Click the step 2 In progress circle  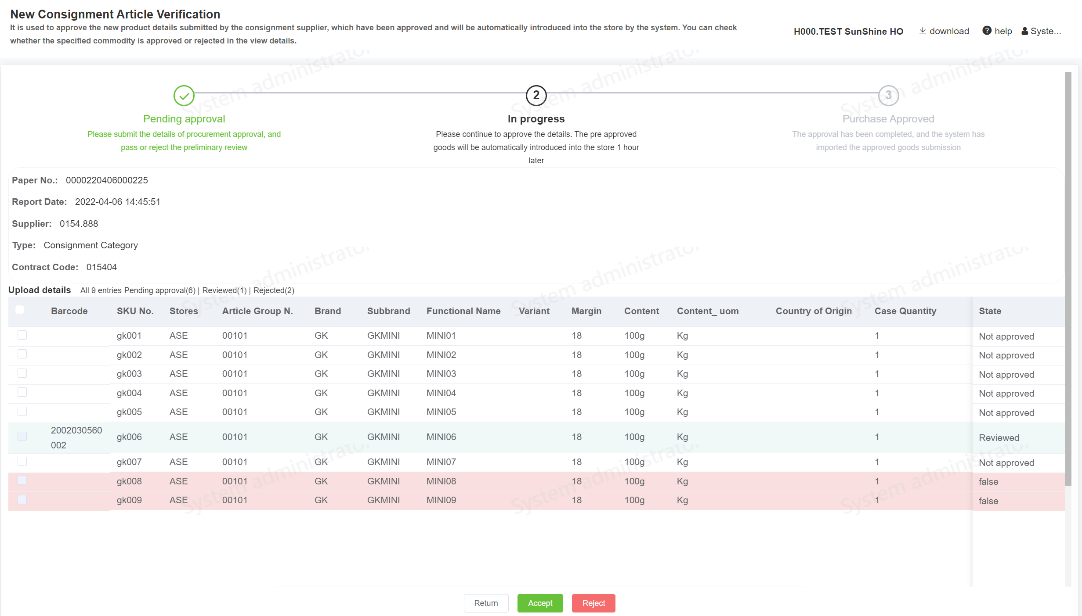pyautogui.click(x=536, y=96)
